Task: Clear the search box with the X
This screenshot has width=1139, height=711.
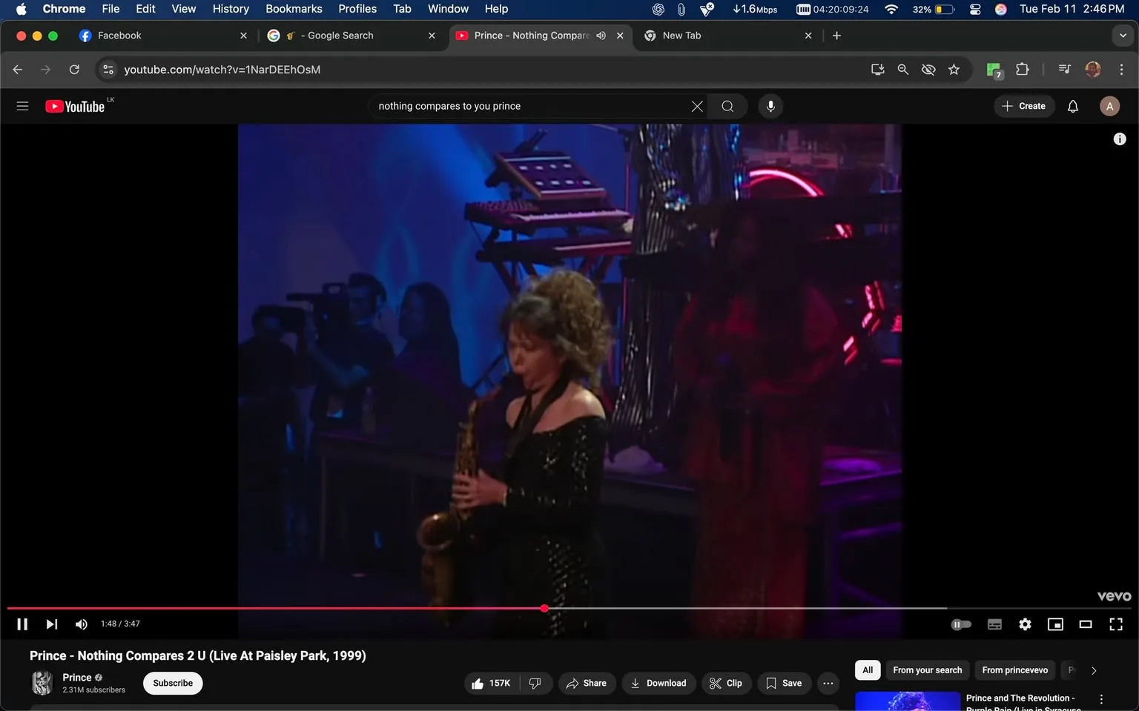Action: 696,106
